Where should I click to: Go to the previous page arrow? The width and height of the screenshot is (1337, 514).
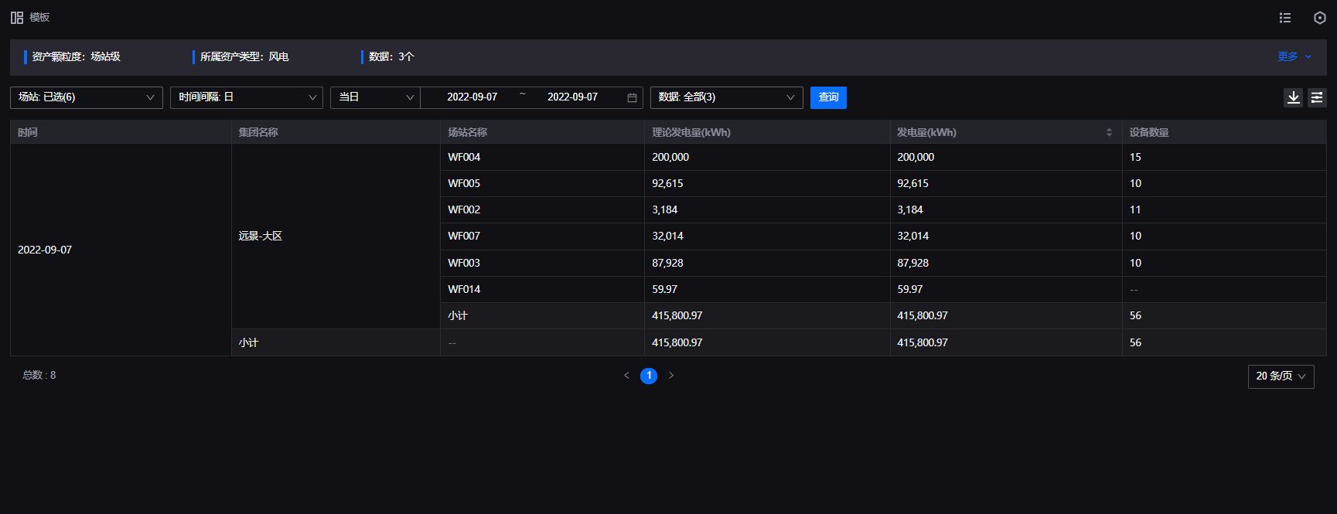tap(626, 376)
